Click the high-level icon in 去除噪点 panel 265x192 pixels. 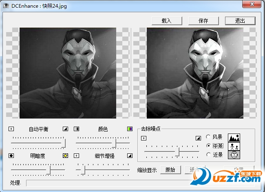198,138
